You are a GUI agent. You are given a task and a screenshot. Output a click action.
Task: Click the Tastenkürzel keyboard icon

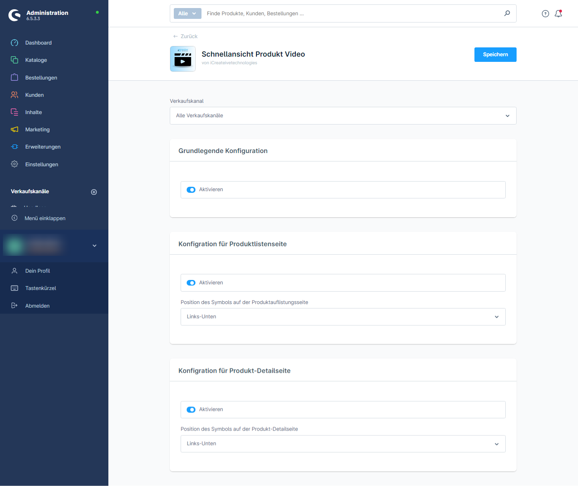14,288
